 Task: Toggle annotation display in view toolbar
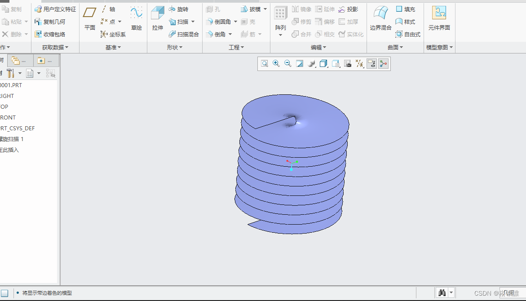(x=371, y=64)
